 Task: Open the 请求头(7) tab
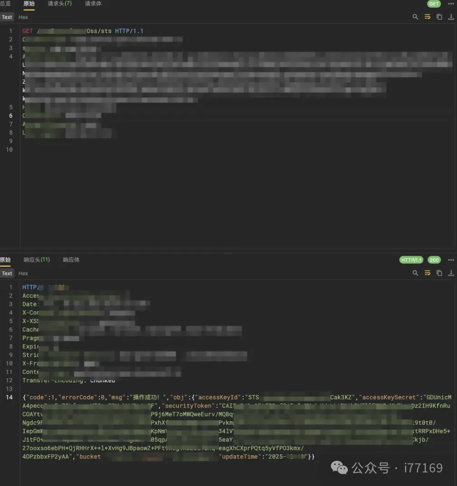59,4
